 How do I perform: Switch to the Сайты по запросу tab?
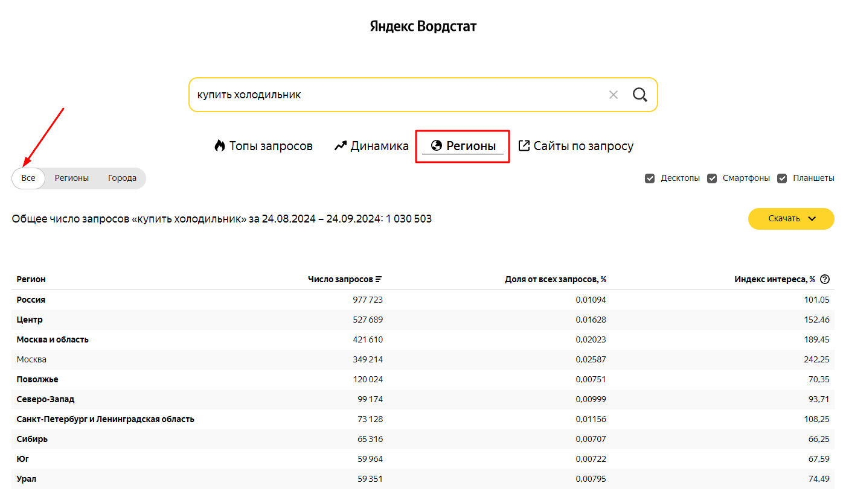click(576, 146)
